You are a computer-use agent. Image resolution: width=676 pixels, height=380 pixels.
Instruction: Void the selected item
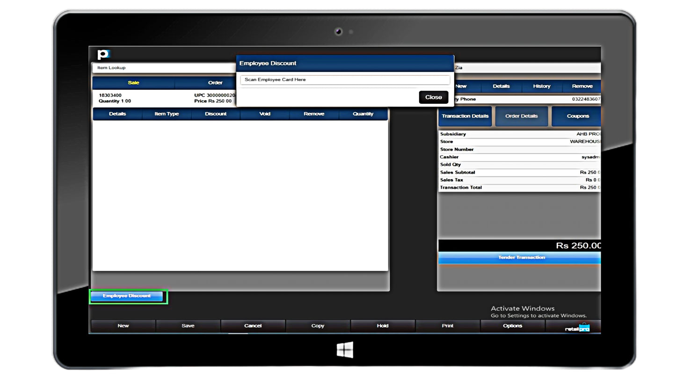(x=265, y=114)
